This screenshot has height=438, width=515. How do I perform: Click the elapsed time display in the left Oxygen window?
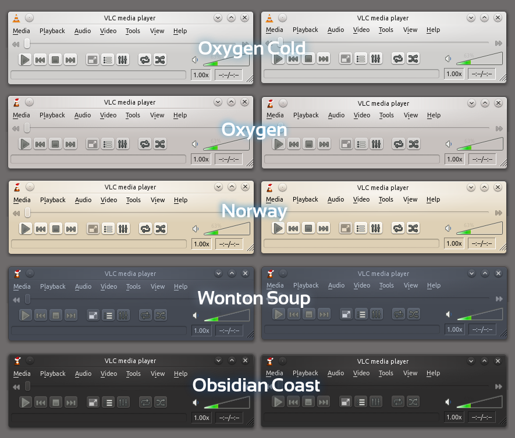(229, 159)
